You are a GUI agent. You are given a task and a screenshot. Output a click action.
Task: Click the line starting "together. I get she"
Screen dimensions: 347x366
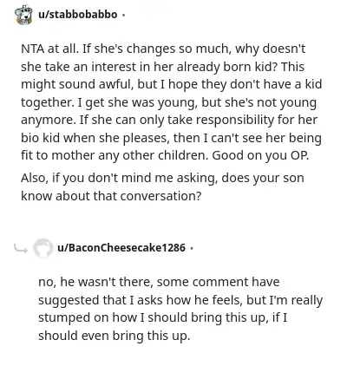click(x=168, y=102)
